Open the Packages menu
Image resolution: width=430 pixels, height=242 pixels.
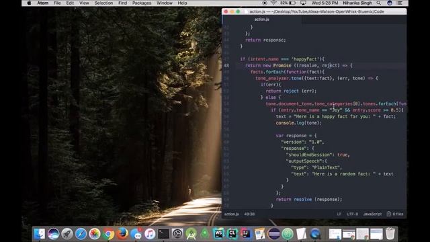coord(142,3)
